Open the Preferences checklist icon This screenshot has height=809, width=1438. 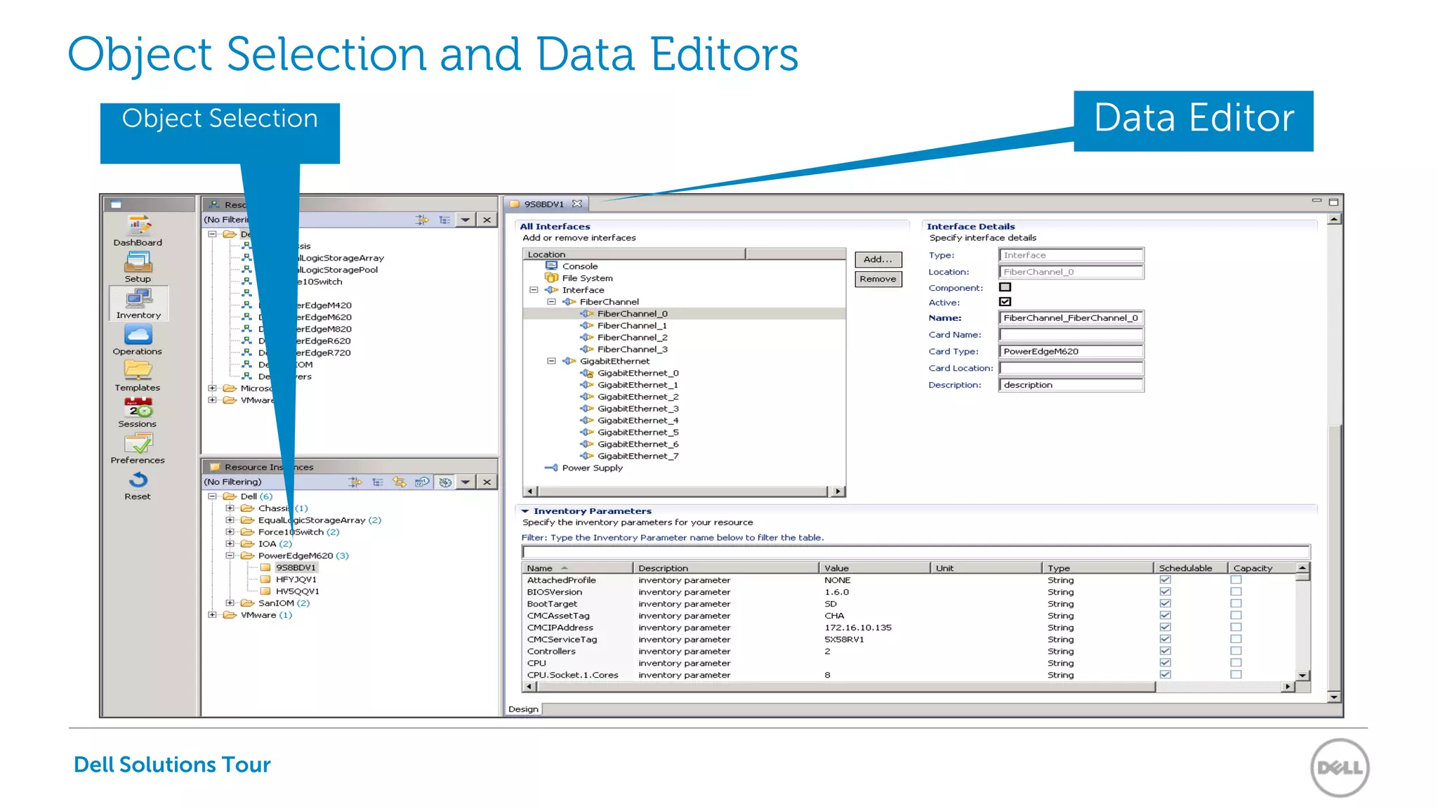[138, 443]
